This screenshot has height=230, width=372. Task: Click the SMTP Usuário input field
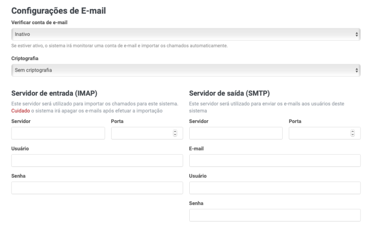(x=275, y=188)
